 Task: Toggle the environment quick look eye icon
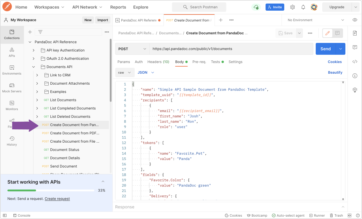(x=355, y=20)
